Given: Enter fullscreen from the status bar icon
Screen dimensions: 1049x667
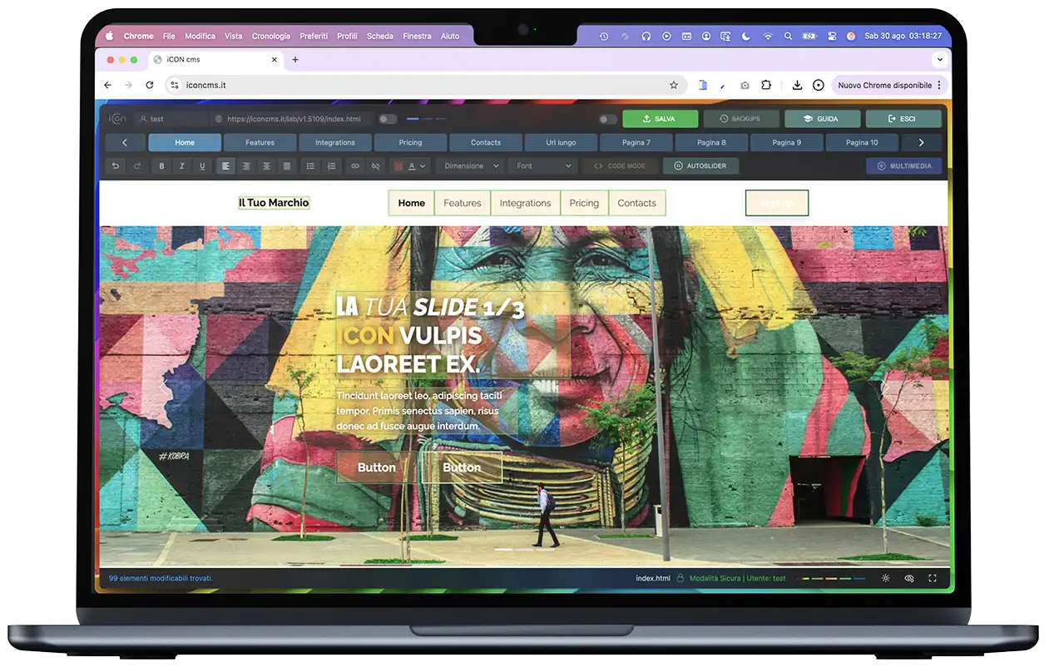Looking at the screenshot, I should point(933,578).
